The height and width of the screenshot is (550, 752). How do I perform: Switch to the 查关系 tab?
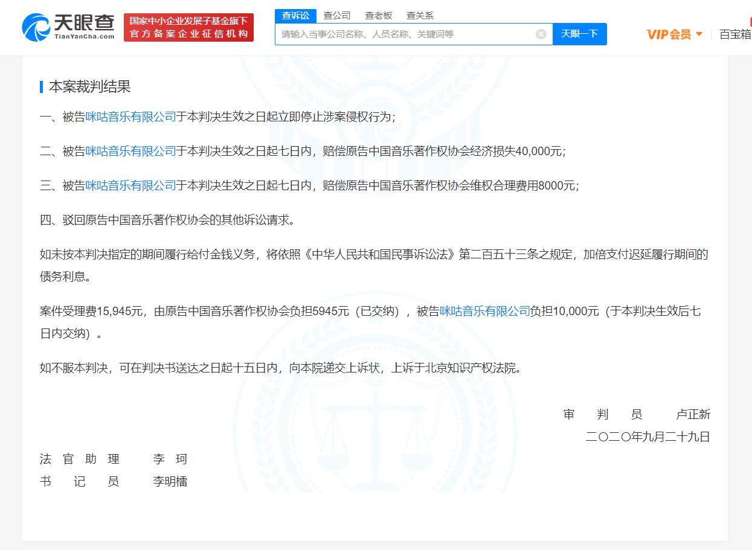(x=420, y=16)
